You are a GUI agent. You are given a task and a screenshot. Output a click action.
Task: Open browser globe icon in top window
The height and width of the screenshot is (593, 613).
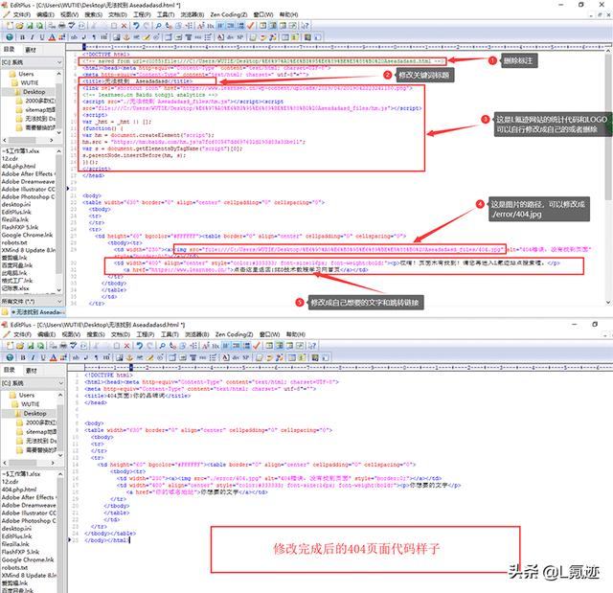point(10,37)
